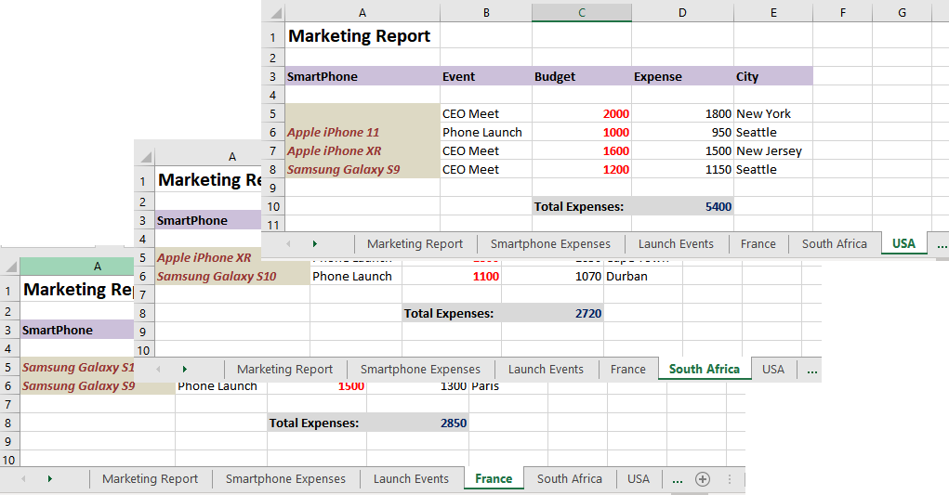Screen dimensions: 949x495
Task: Select Samsung Galaxy S10 cell
Action: 232,276
